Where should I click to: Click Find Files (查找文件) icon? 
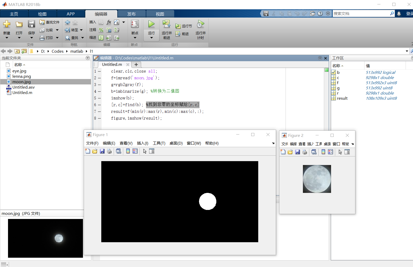(x=42, y=22)
